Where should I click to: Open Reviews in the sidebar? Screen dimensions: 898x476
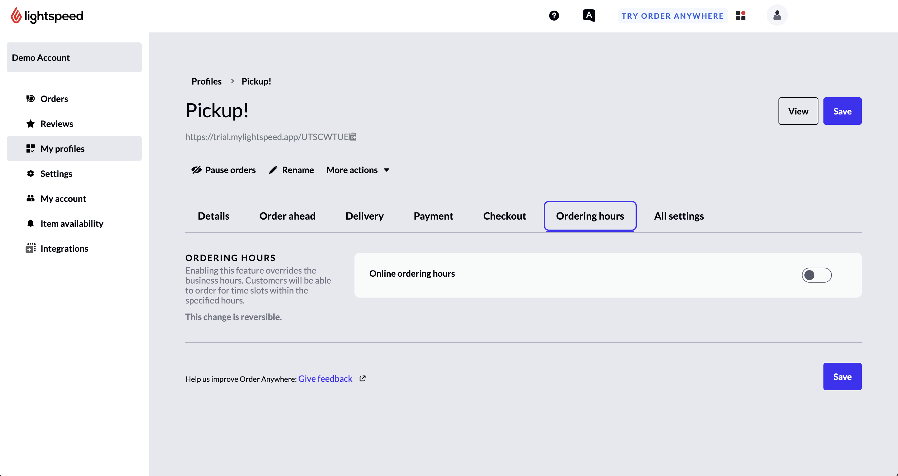(74, 124)
